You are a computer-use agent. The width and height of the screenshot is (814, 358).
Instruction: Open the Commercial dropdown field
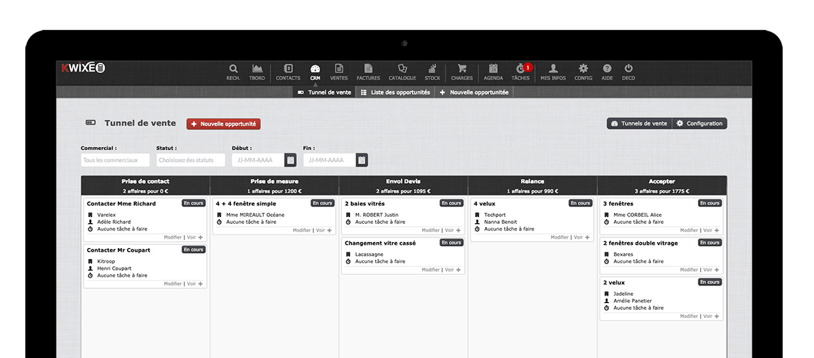click(x=115, y=160)
